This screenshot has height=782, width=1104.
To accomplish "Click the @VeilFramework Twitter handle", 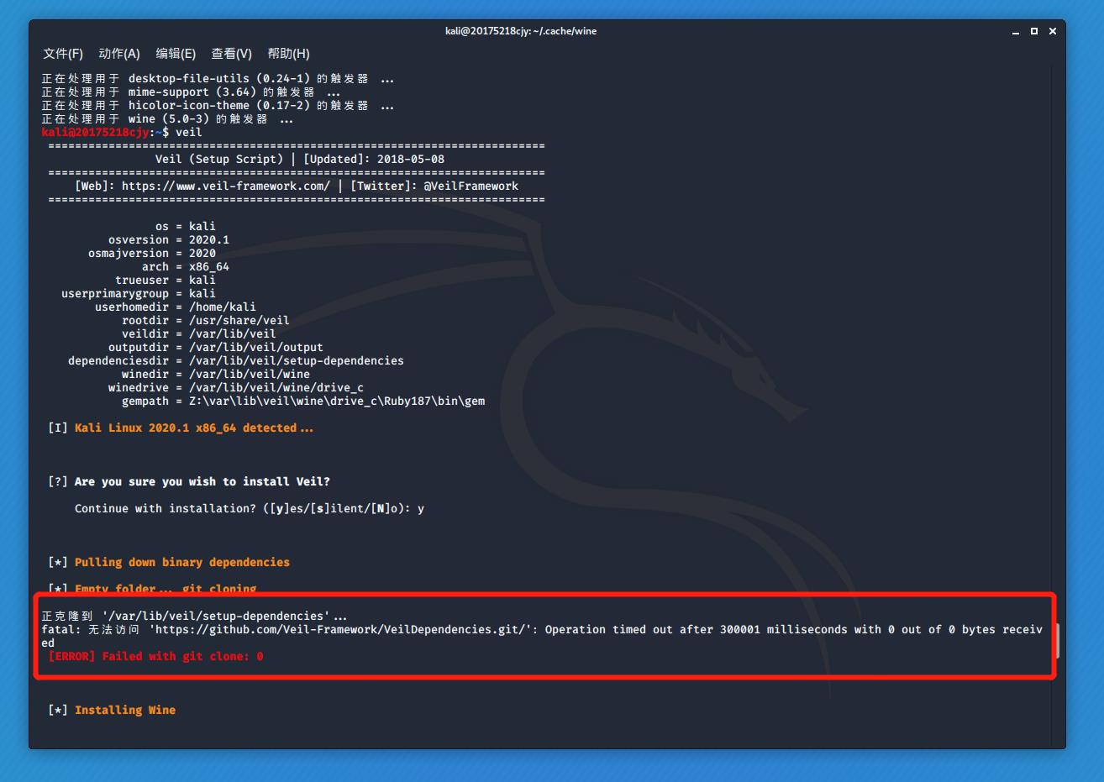I will 471,186.
